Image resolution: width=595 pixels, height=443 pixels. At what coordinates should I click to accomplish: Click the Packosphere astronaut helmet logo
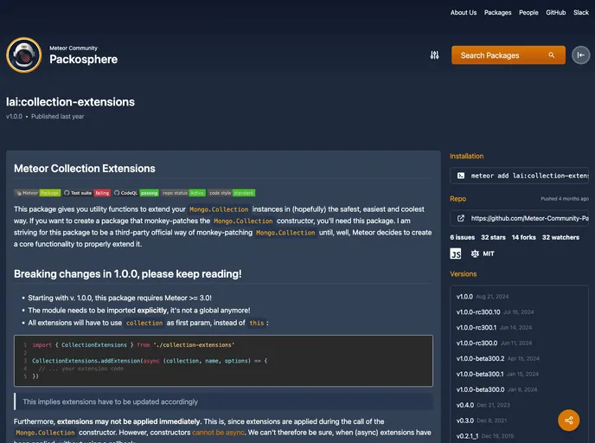coord(24,55)
